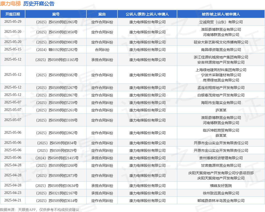This screenshot has width=265, height=212.
Task: Click defendant 宁波齐采联建材有限公司
Action: [x=221, y=75]
